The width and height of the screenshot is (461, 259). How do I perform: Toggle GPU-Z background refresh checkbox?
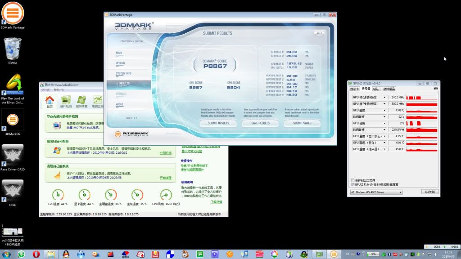click(353, 184)
